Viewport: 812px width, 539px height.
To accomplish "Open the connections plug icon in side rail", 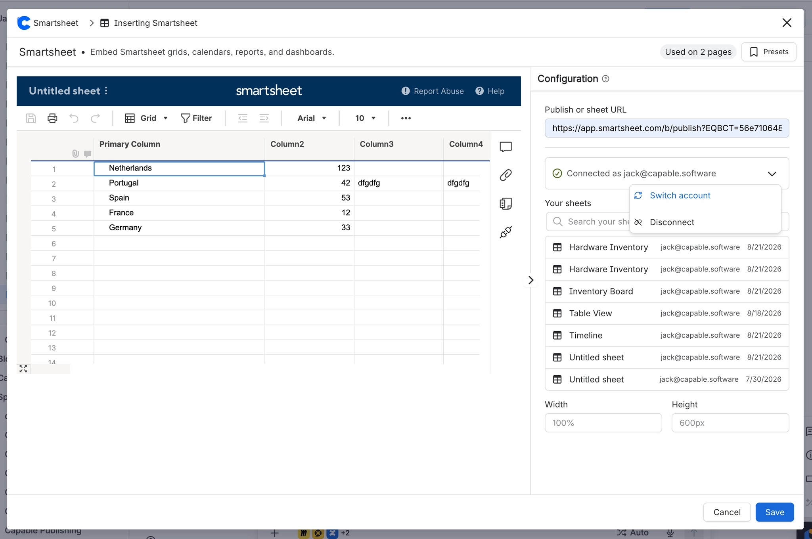I will click(x=506, y=232).
